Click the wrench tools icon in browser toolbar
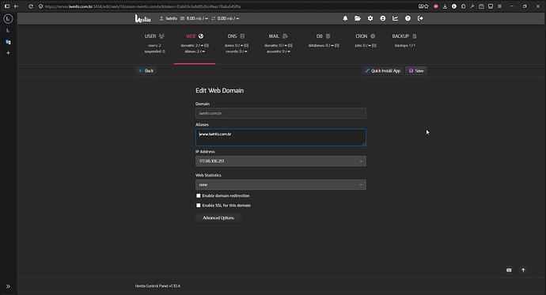 (472, 6)
